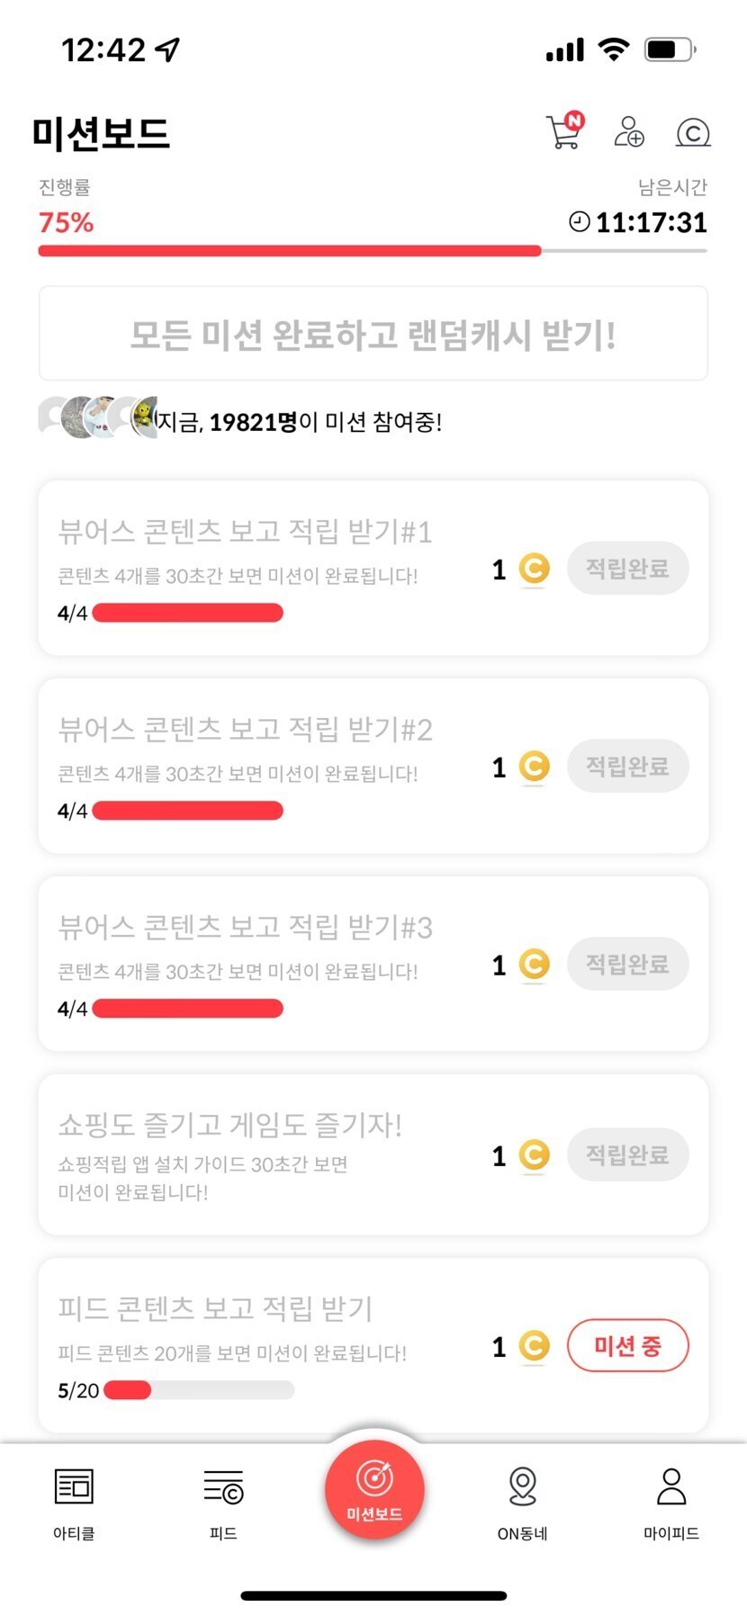Open the cash balance icon

692,133
